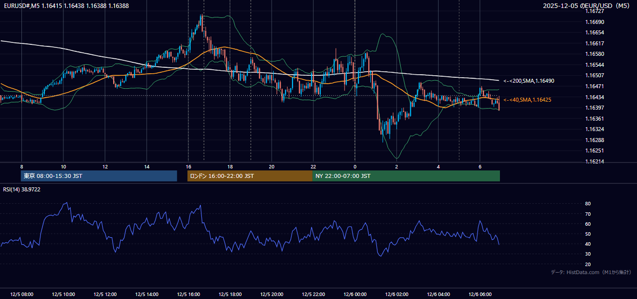
Task: Select the 200 SMA label 1.16490
Action: pyautogui.click(x=529, y=81)
